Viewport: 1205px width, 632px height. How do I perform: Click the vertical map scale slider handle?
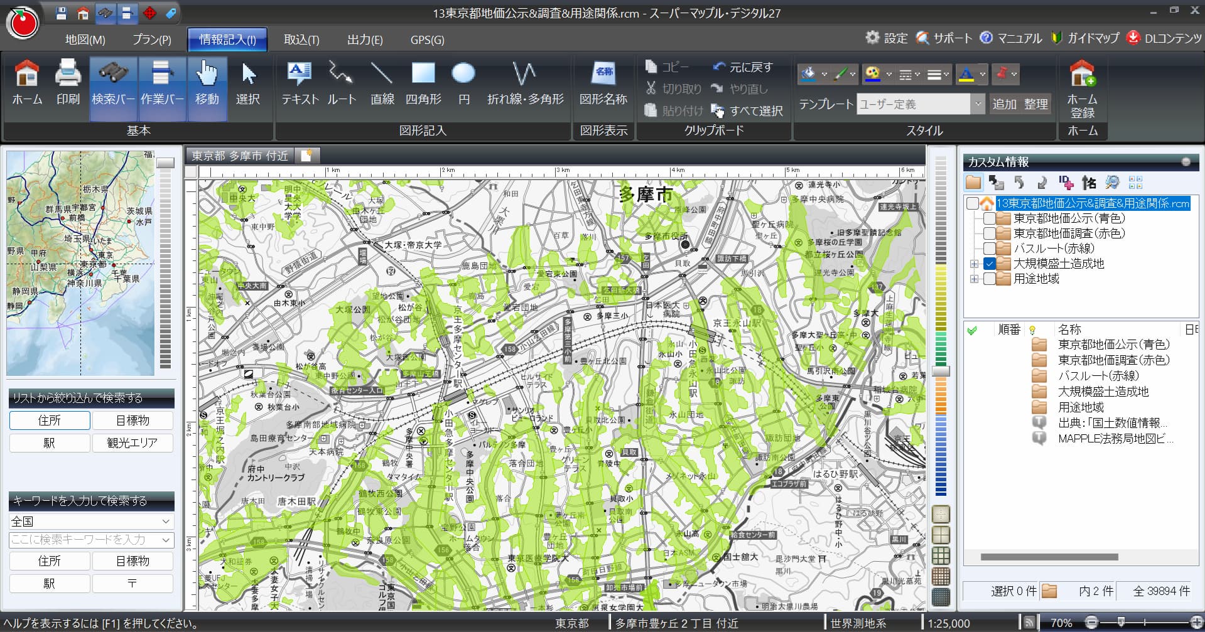[x=941, y=372]
